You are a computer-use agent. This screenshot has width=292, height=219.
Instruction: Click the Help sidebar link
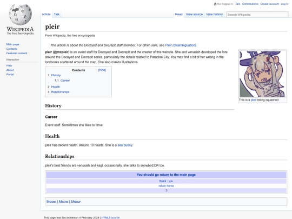9,65
